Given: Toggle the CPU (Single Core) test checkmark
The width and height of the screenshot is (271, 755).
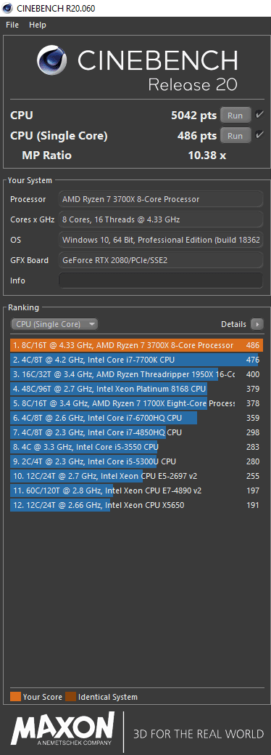Looking at the screenshot, I should click(259, 135).
